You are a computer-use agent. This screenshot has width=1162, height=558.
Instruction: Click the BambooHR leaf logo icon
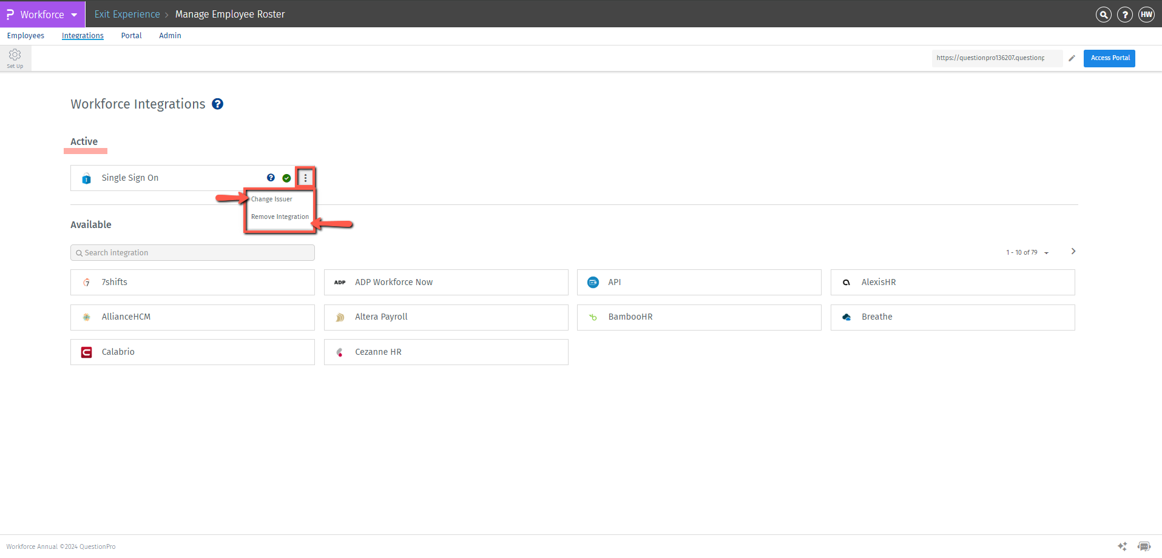pyautogui.click(x=593, y=317)
